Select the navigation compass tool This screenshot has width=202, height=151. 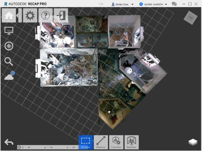pyautogui.click(x=9, y=46)
